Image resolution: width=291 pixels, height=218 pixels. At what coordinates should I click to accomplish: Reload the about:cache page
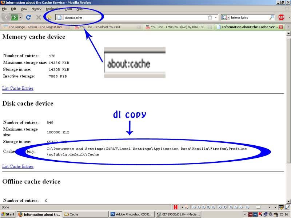[x=28, y=17]
